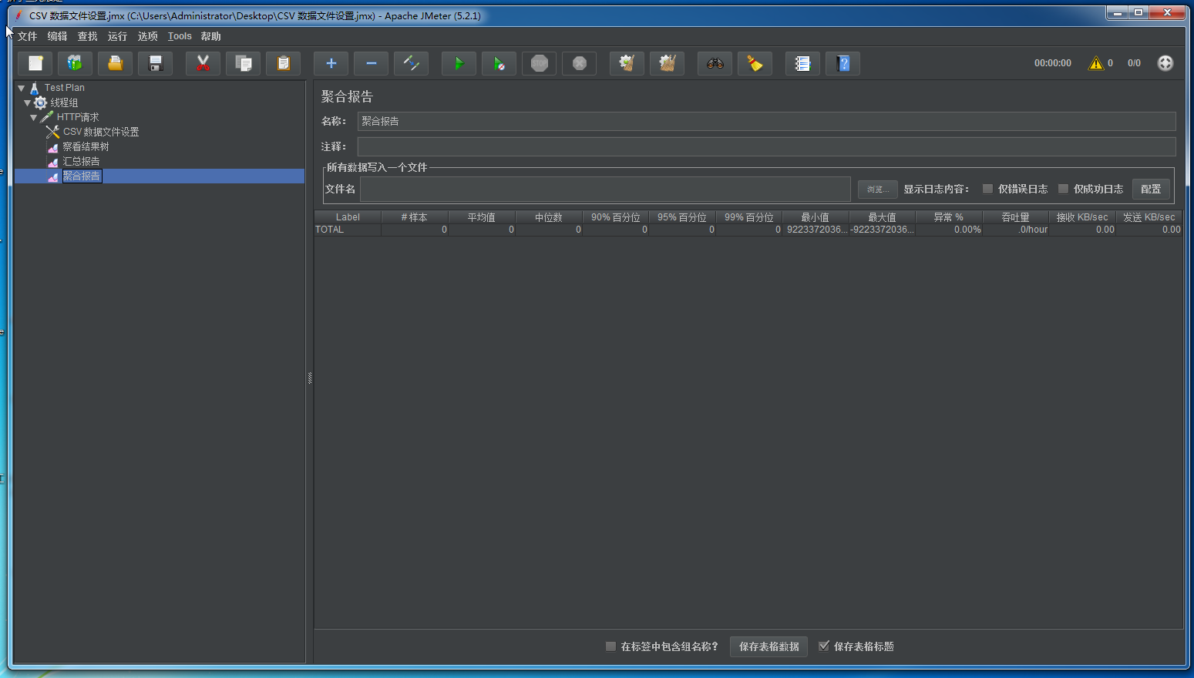Click the Clear all broom icon
This screenshot has width=1194, height=678.
tap(667, 64)
